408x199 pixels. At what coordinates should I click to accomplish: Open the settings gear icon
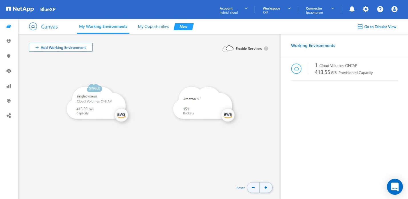pyautogui.click(x=366, y=9)
